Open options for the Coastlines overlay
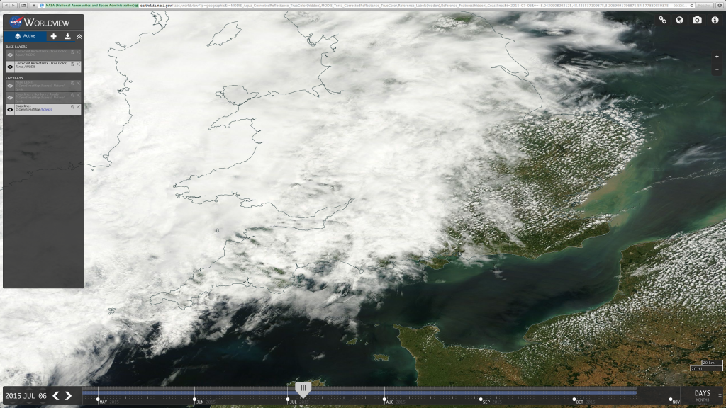726x408 pixels. 73,107
